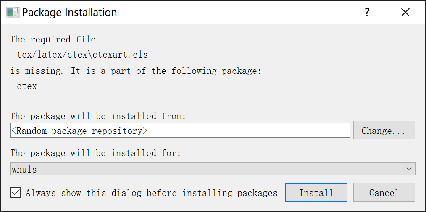The width and height of the screenshot is (426, 212).
Task: Click the 'The required file' label
Action: pos(53,39)
